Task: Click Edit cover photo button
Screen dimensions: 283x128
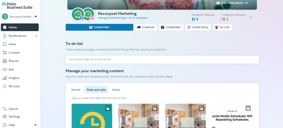Action: 232,3
